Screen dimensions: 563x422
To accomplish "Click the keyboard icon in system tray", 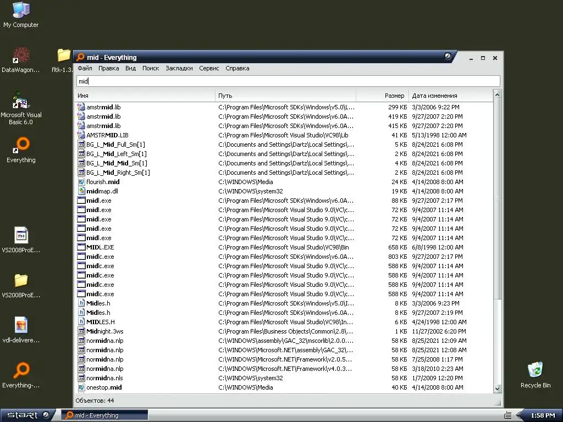I will click(507, 415).
